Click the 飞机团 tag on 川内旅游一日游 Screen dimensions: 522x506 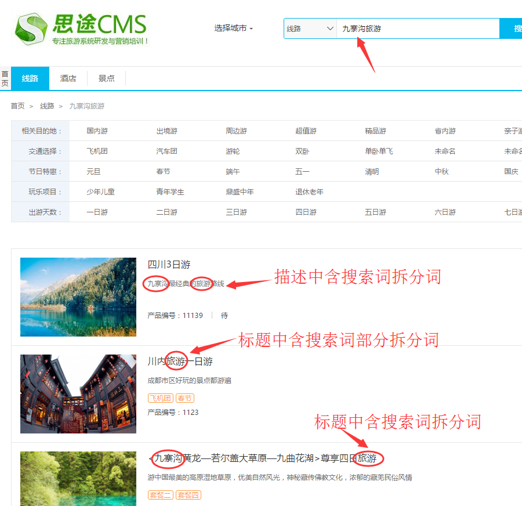(x=160, y=398)
